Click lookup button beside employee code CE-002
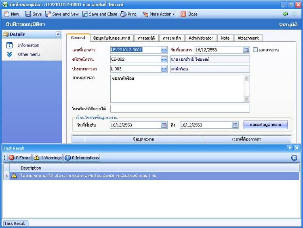This screenshot has width=303, height=228. click(x=164, y=59)
